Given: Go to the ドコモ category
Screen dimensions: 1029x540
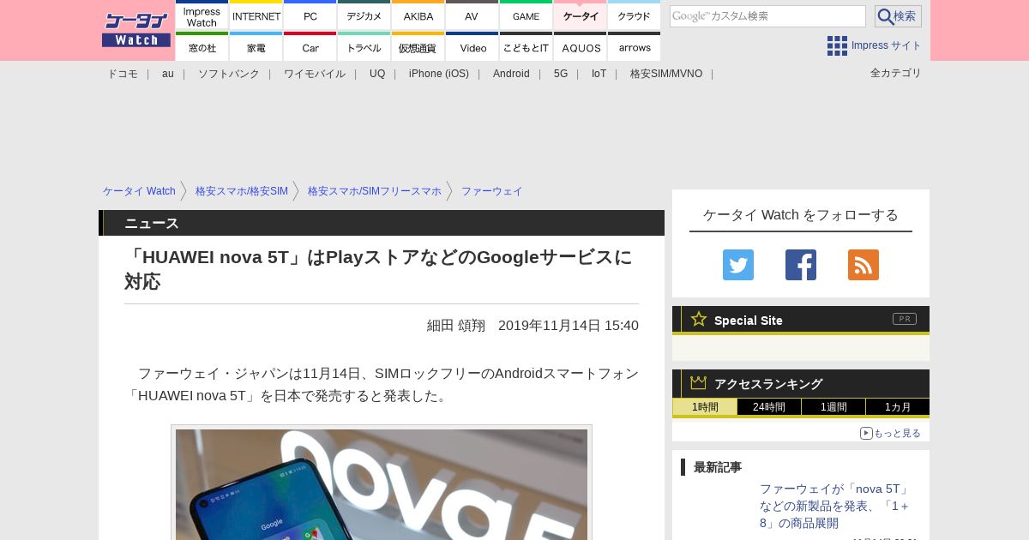Looking at the screenshot, I should coord(123,74).
